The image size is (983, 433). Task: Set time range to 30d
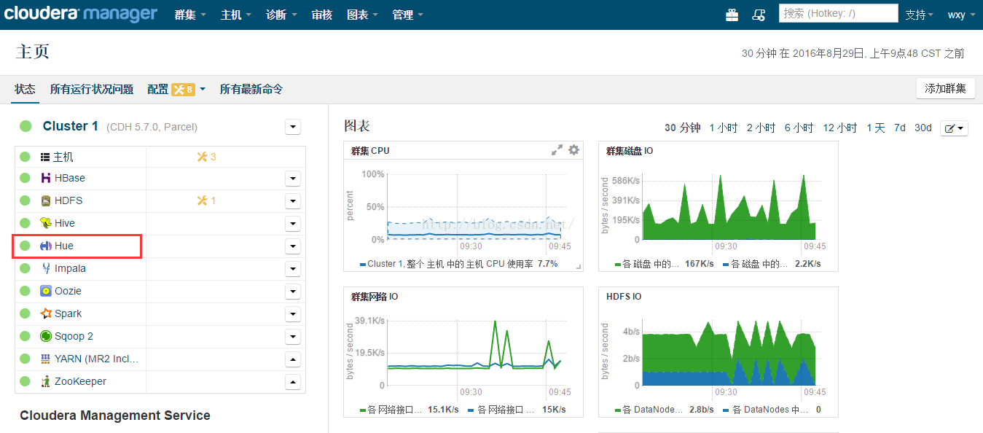coord(923,128)
